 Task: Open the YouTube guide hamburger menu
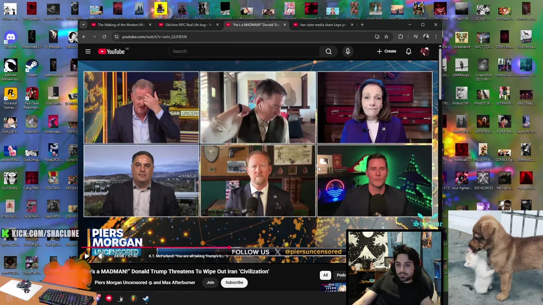(x=88, y=51)
